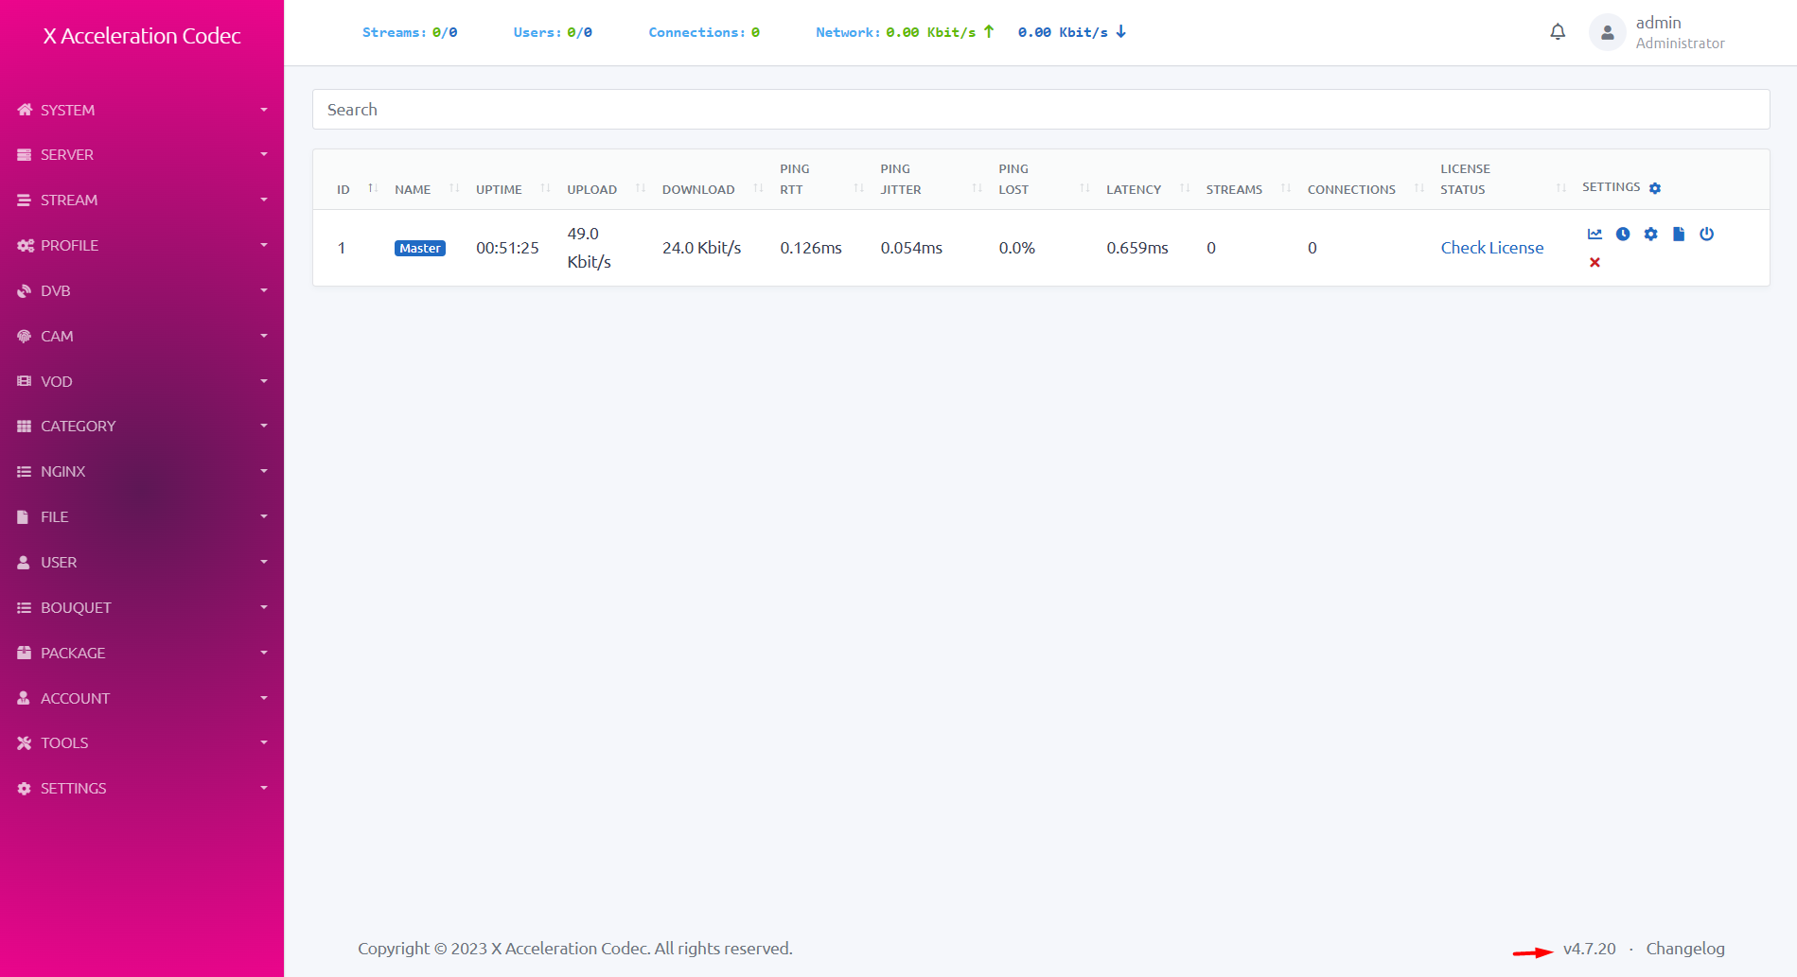Click the admin Administrator name
Viewport: 1797px width, 977px height.
coord(1680,32)
